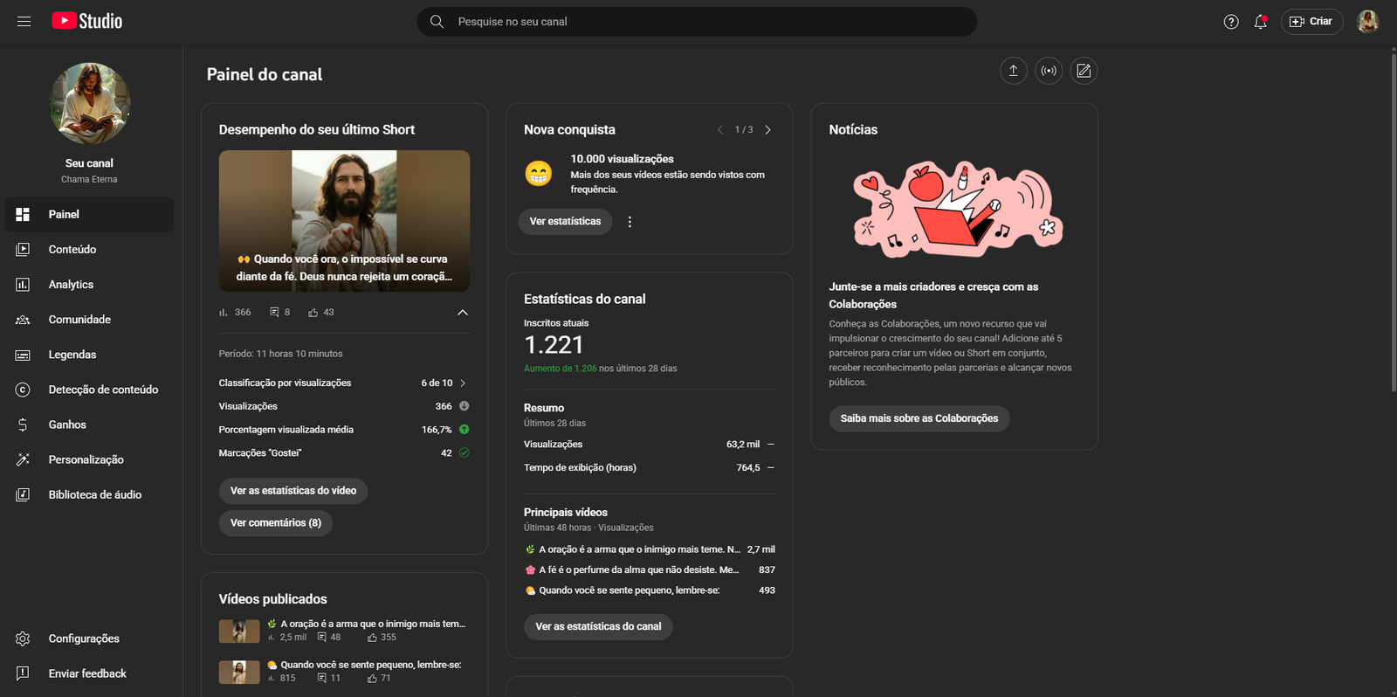Open the latest Short thumbnail

[x=344, y=220]
